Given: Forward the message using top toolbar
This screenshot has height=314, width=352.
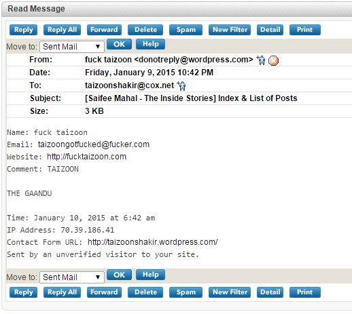Looking at the screenshot, I should click(104, 30).
